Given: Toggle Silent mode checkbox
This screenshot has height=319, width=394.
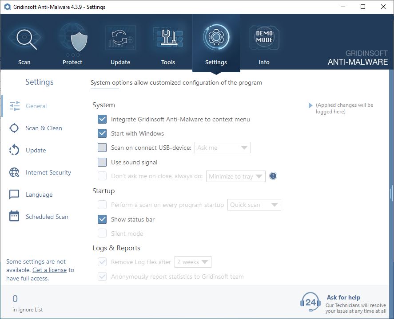Looking at the screenshot, I should click(x=102, y=233).
